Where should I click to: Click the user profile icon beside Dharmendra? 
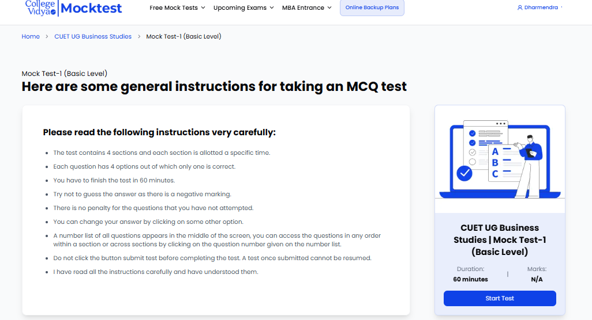click(x=520, y=7)
